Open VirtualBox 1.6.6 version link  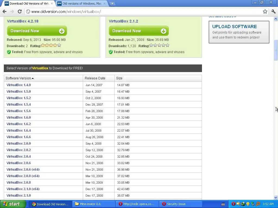click(x=19, y=137)
